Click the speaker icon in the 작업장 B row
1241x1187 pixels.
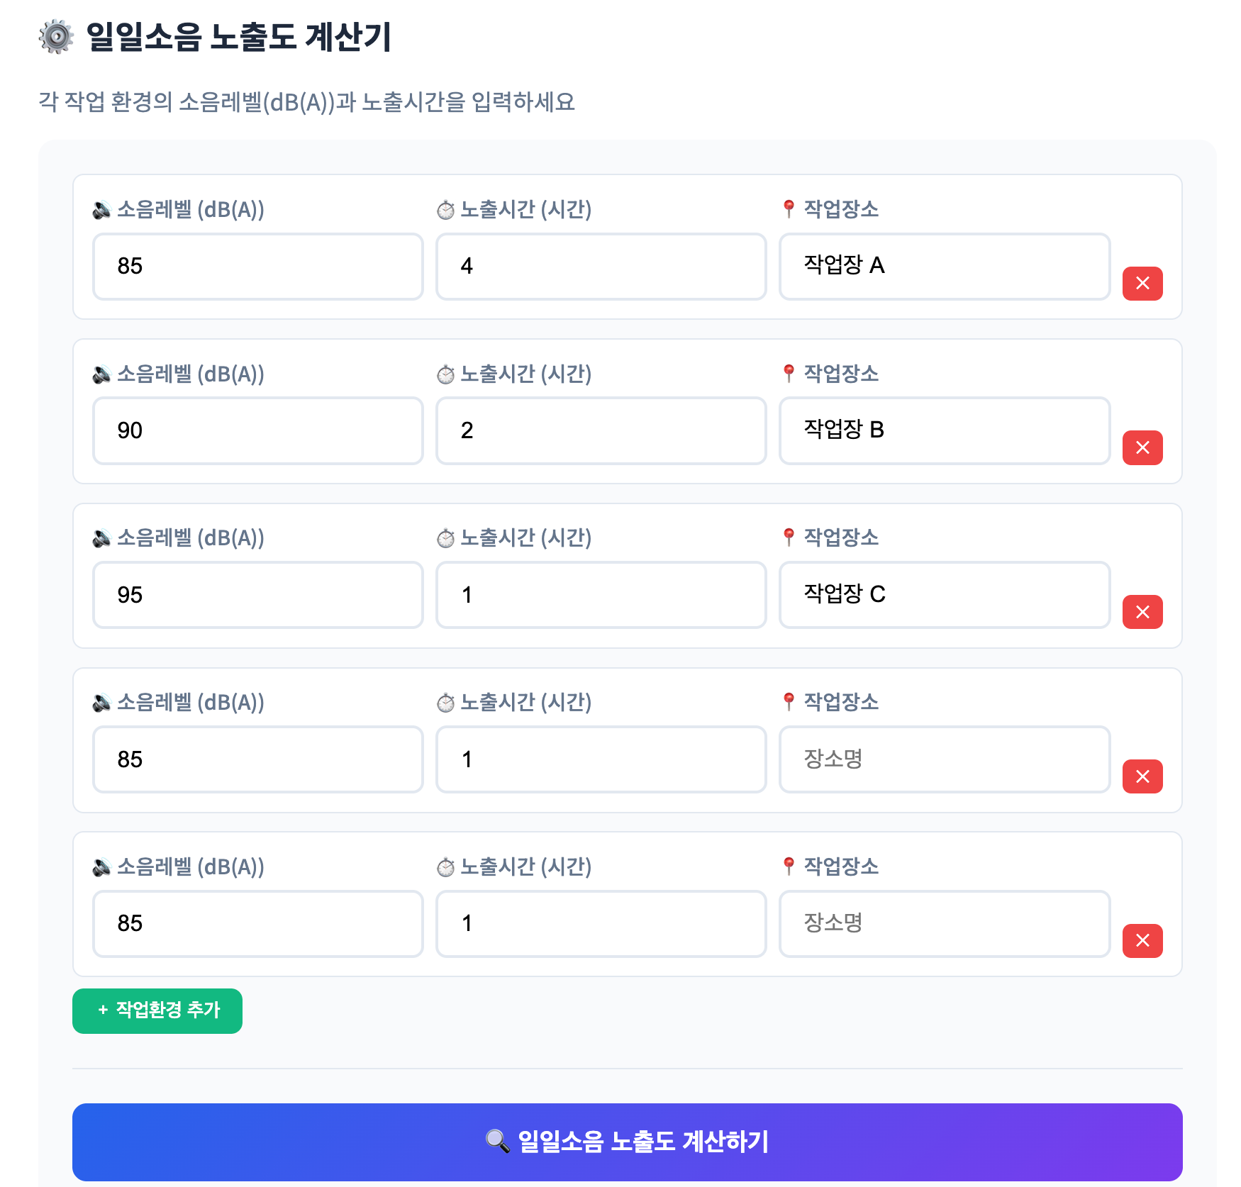[101, 374]
